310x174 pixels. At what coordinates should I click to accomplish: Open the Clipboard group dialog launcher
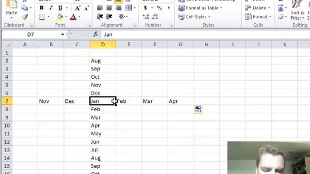31,25
